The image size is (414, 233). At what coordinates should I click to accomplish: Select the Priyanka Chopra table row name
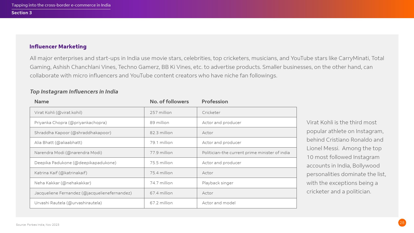click(x=71, y=123)
